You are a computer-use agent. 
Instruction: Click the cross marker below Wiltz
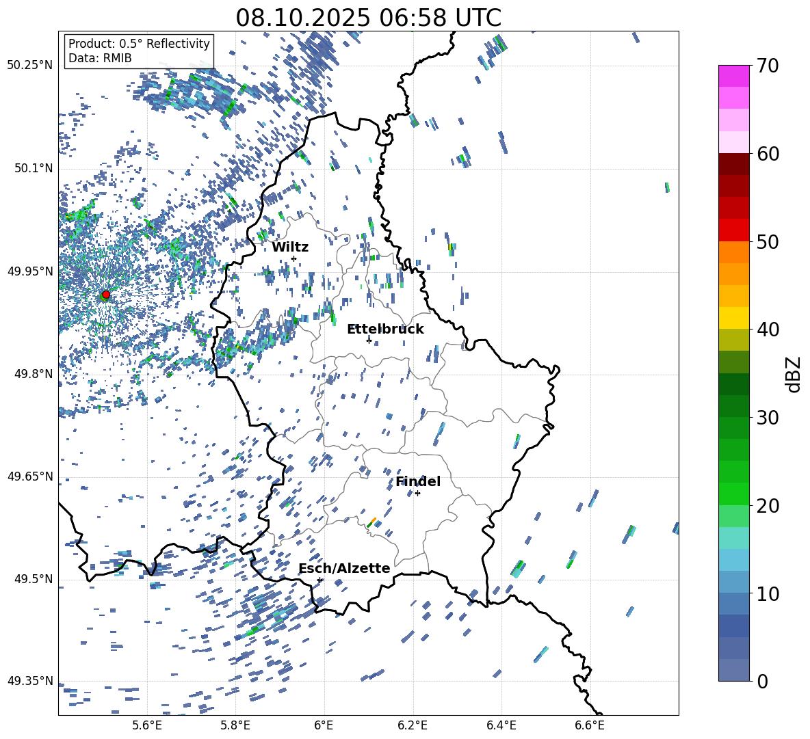point(294,258)
